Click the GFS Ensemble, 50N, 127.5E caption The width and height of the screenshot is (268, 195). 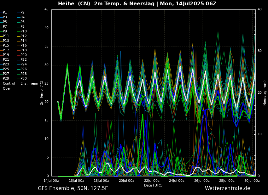pos(73,188)
